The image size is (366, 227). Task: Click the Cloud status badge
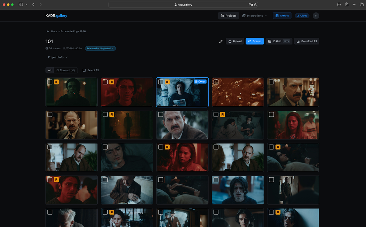tap(302, 16)
